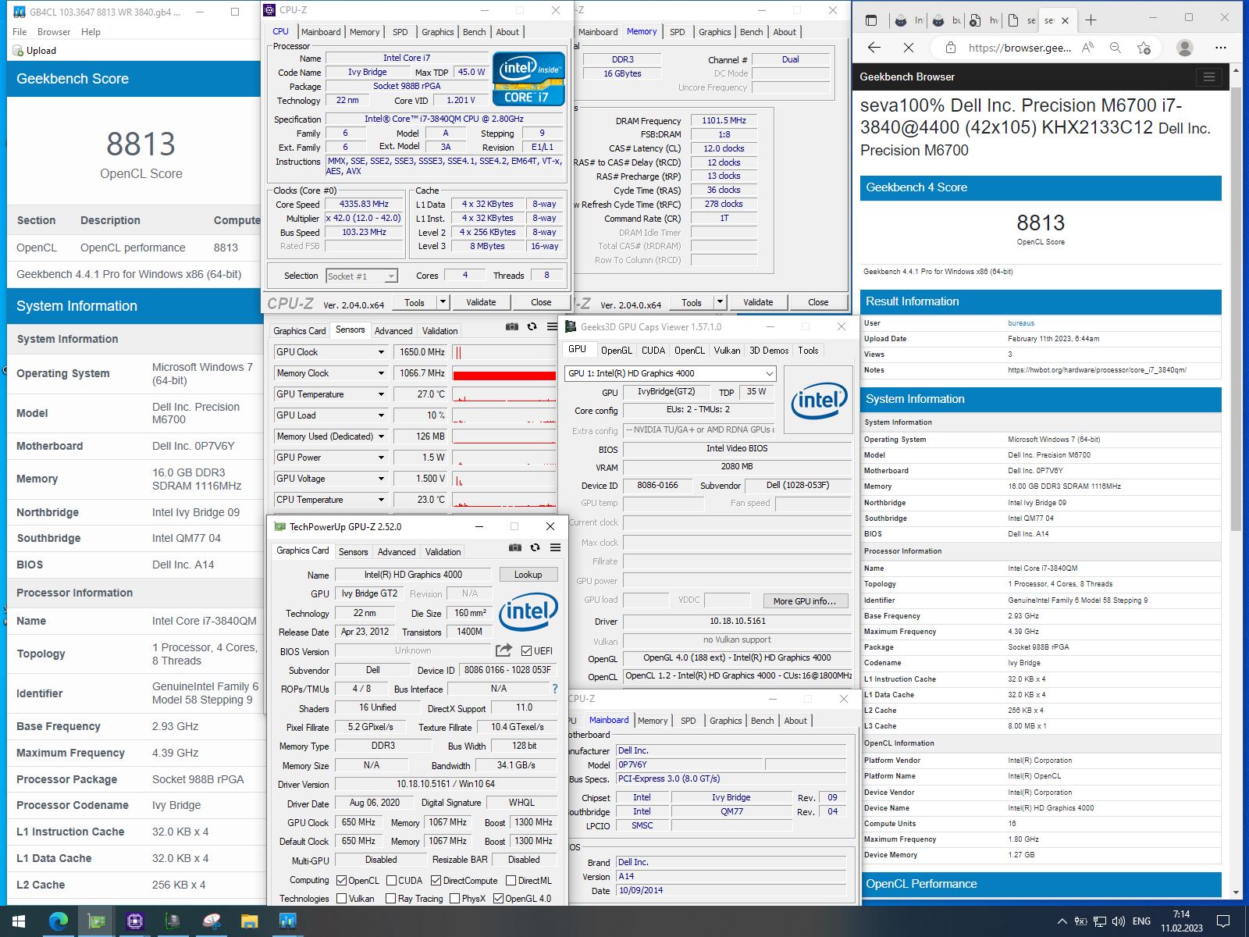The image size is (1249, 937).
Task: Toggle the OpenGL 4.0 checkbox in GPU-Z
Action: [x=498, y=899]
